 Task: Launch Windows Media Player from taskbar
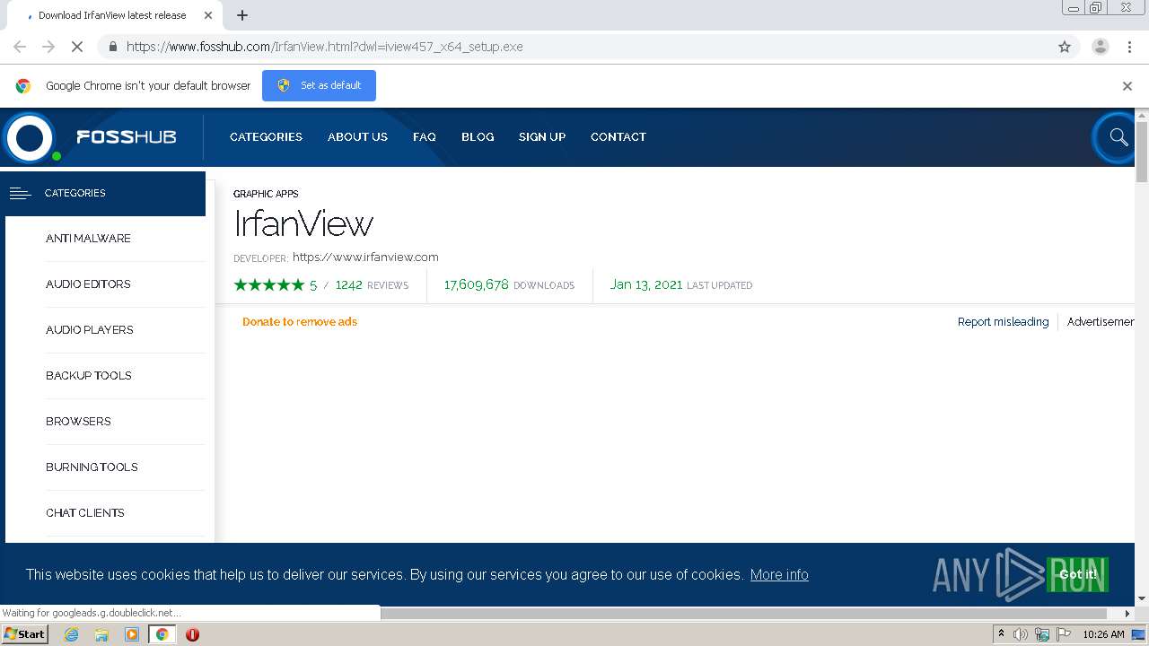[x=132, y=634]
